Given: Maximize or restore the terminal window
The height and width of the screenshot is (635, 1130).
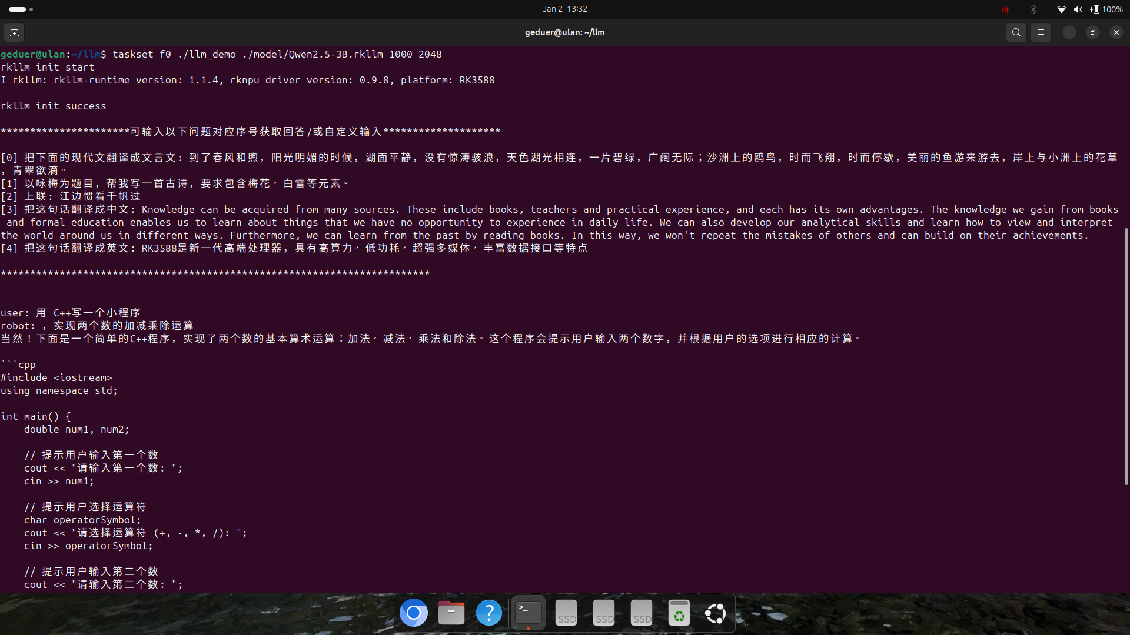Looking at the screenshot, I should coord(1093,32).
